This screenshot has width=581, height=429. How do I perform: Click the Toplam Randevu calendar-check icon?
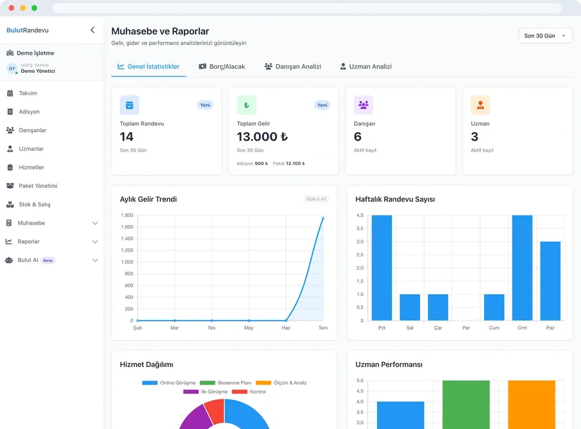click(129, 105)
